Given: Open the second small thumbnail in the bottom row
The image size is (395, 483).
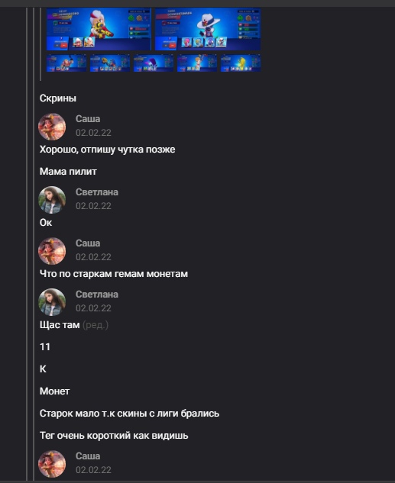Looking at the screenshot, I should coord(110,63).
